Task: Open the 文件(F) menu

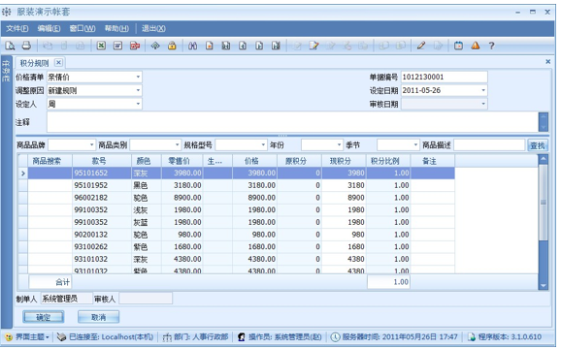Action: click(17, 28)
